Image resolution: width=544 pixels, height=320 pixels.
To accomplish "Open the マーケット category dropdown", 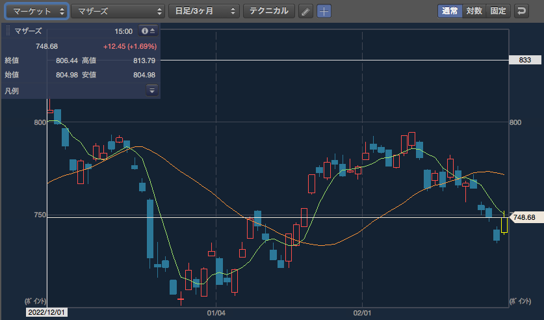I will [x=36, y=11].
